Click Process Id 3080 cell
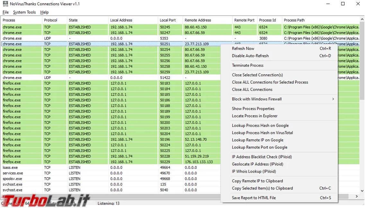365x208 pixels. click(263, 38)
